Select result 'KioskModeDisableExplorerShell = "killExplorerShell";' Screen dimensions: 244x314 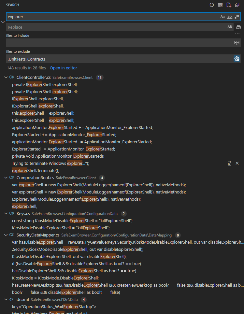(x=61, y=228)
